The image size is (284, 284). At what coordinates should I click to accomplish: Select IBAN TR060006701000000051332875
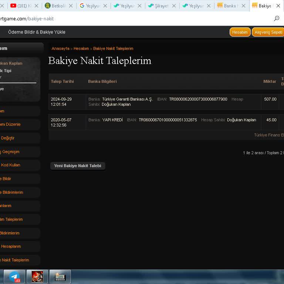168,120
